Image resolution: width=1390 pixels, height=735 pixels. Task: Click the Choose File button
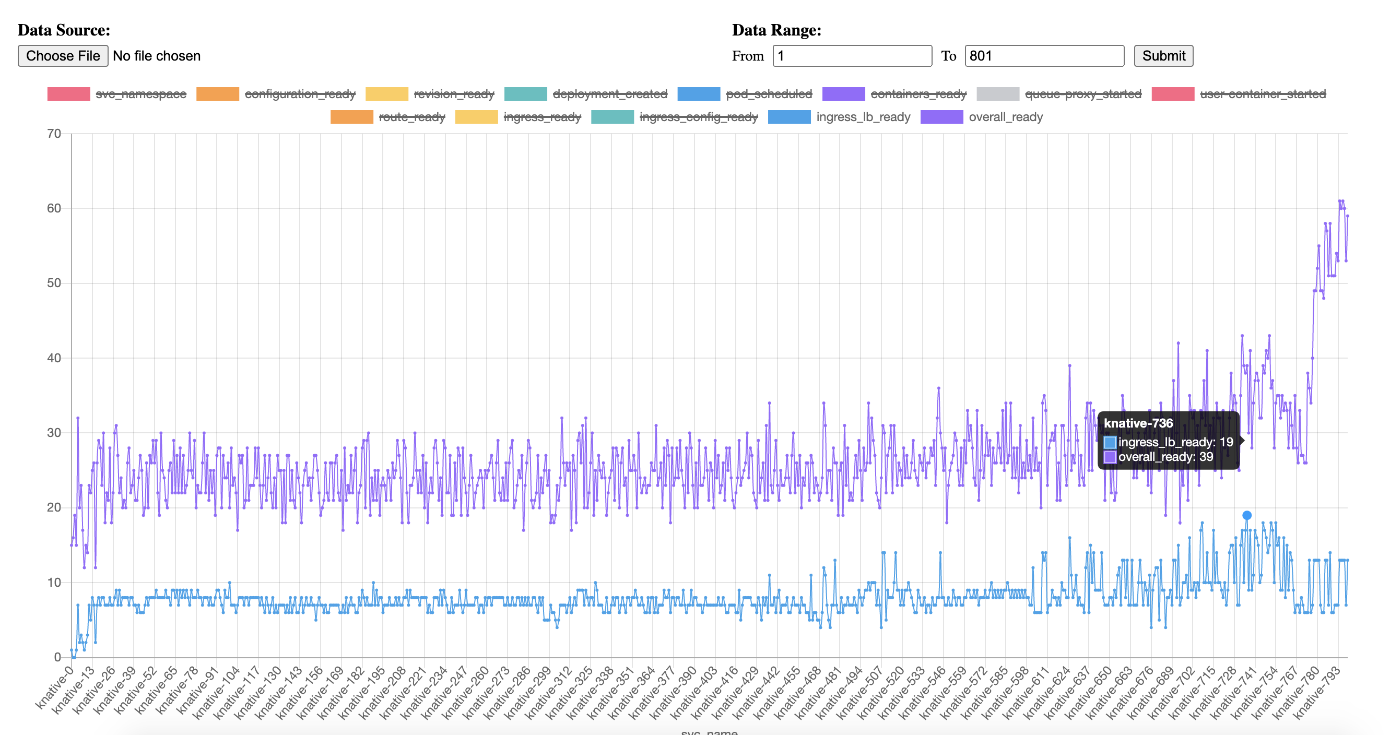point(63,55)
